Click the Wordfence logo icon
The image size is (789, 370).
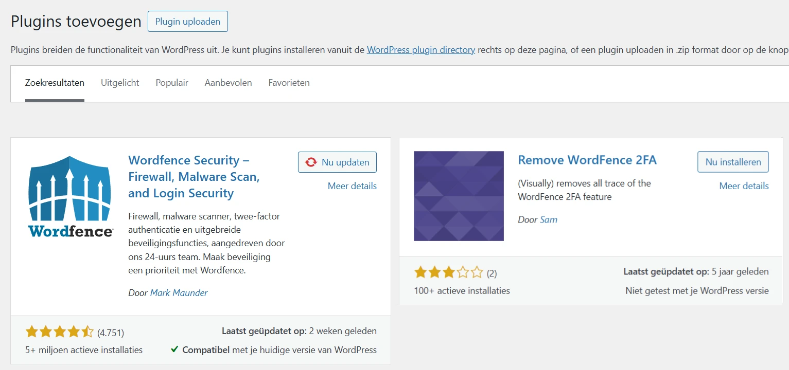coord(70,196)
